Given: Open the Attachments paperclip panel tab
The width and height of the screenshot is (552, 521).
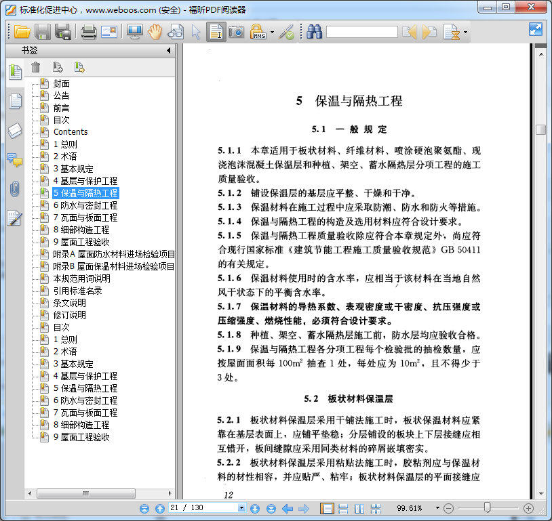Looking at the screenshot, I should click(15, 189).
